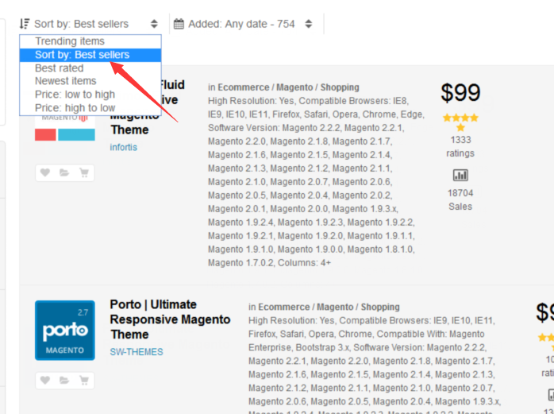Open the infortis author link

pos(123,147)
